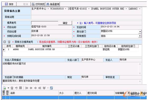Click the add mold row plus icon
Image resolution: width=148 pixels, height=100 pixels.
tap(5, 42)
